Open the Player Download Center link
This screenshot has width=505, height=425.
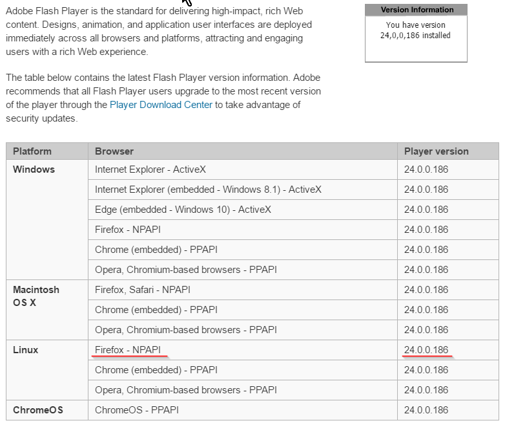point(161,105)
